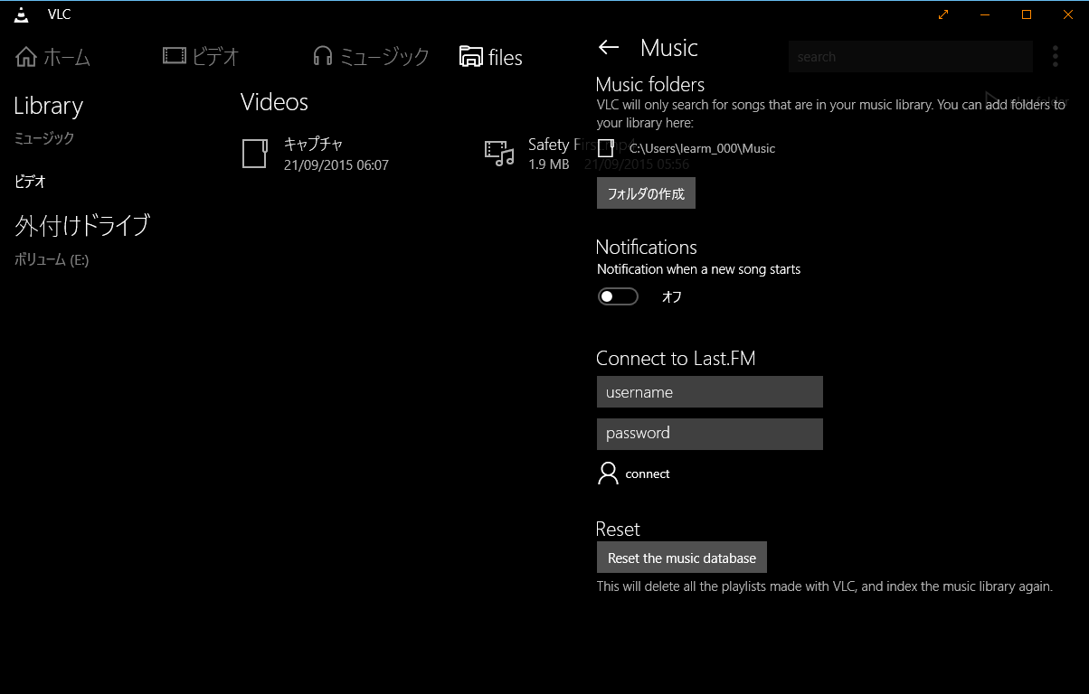Click the Library heading
Screen dimensions: 1089x694
point(49,106)
